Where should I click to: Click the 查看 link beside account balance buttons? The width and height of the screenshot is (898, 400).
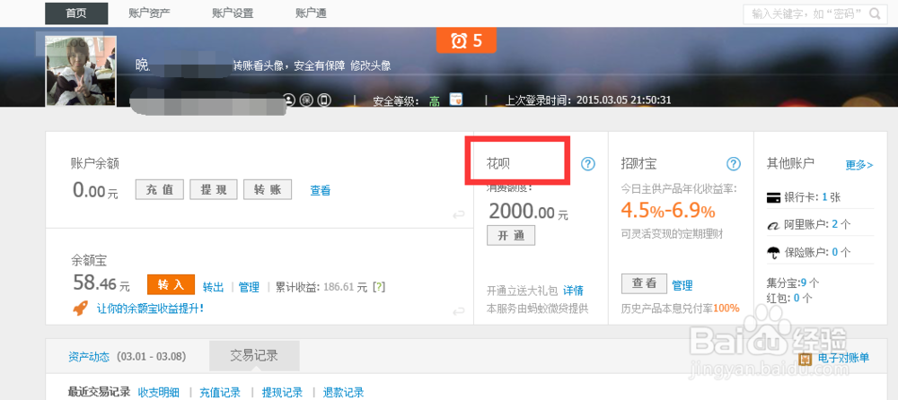coord(321,190)
